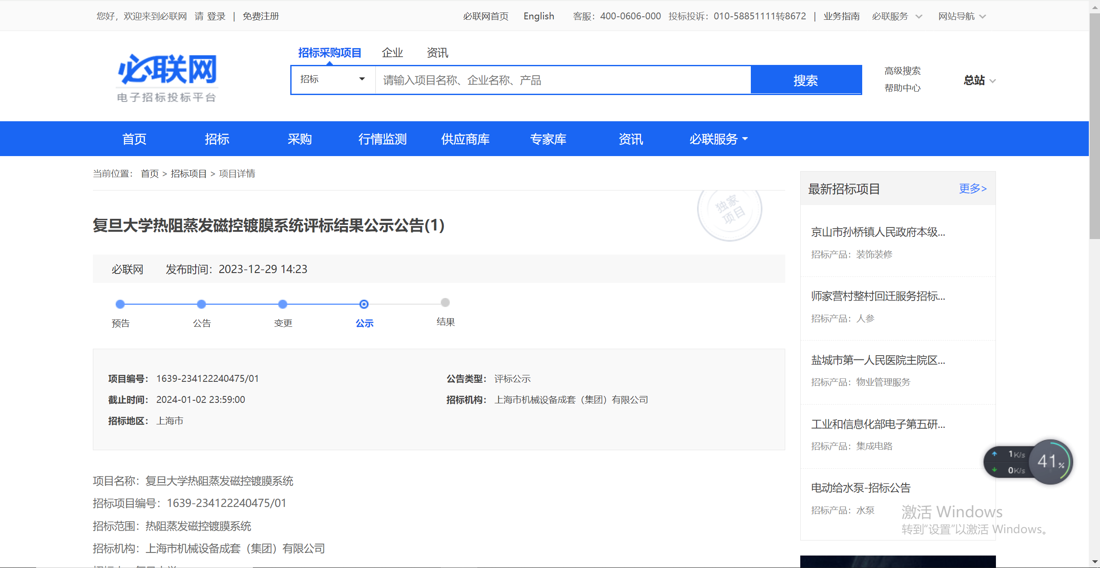Open the 必联网首页 link
The width and height of the screenshot is (1100, 568).
485,16
